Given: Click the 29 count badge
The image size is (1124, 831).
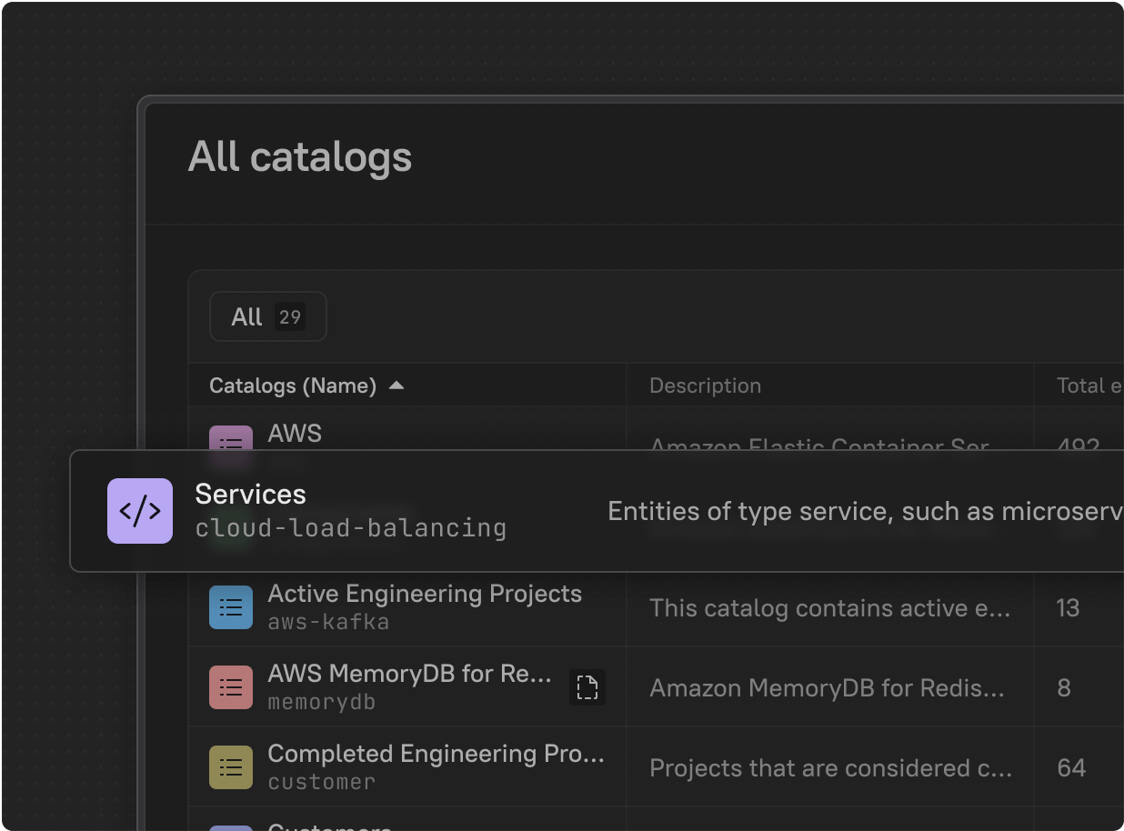Looking at the screenshot, I should pos(290,317).
